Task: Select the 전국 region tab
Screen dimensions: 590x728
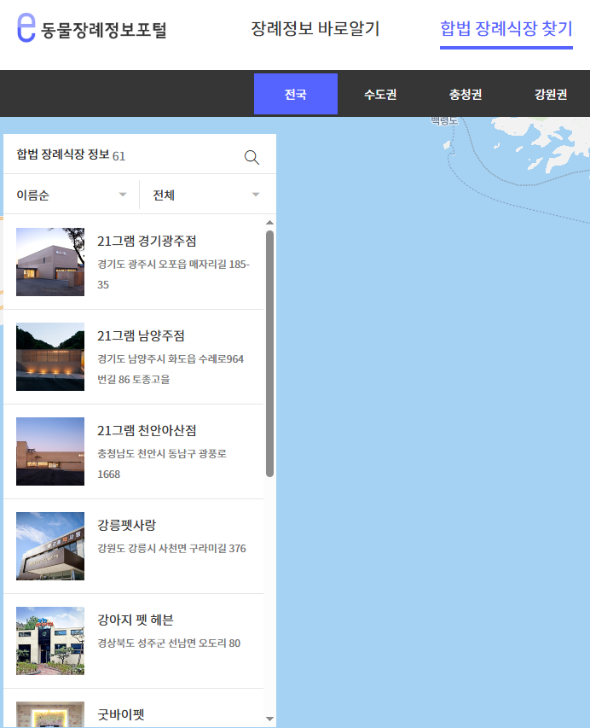Action: click(296, 94)
